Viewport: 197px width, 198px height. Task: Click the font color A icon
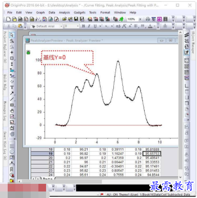(x=150, y=26)
